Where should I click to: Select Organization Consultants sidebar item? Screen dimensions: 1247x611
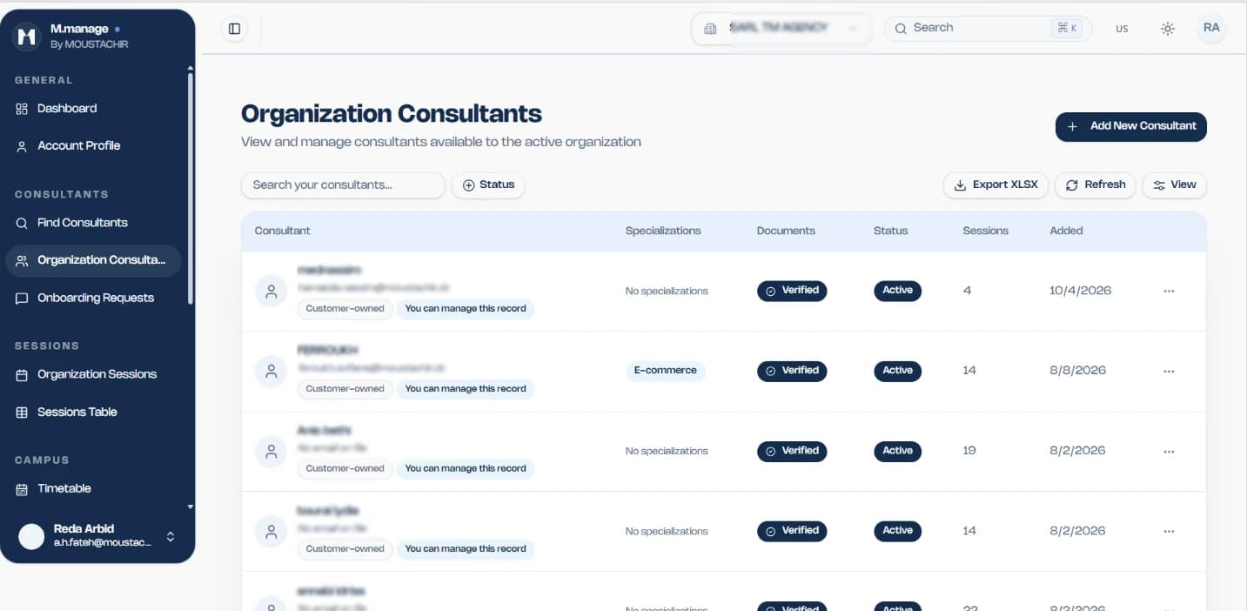[93, 260]
